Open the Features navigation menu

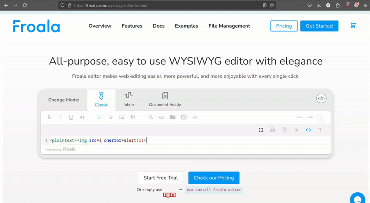click(x=132, y=26)
